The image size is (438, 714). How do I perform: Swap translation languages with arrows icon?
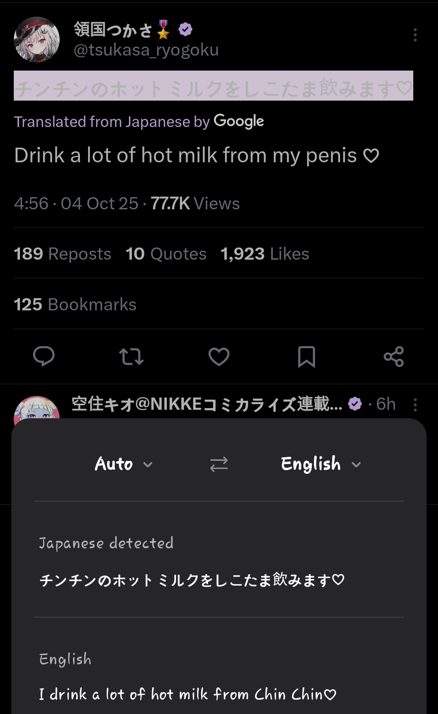219,464
